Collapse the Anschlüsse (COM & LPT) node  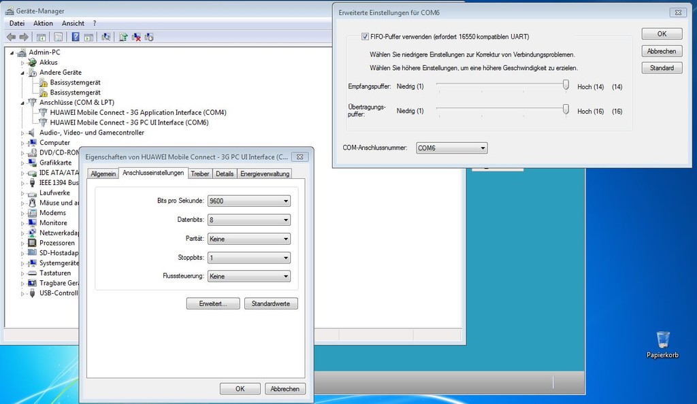pos(22,103)
